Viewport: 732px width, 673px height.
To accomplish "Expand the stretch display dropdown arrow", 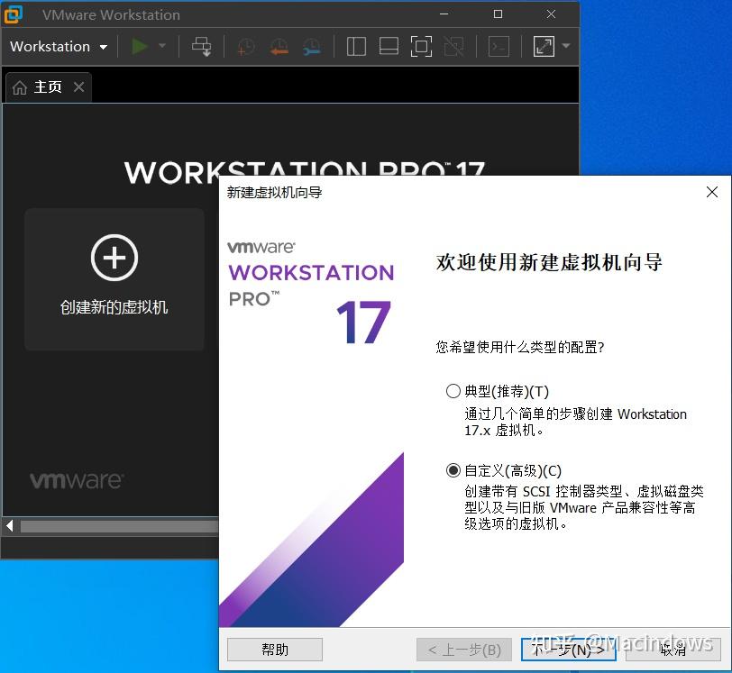I will pyautogui.click(x=566, y=46).
